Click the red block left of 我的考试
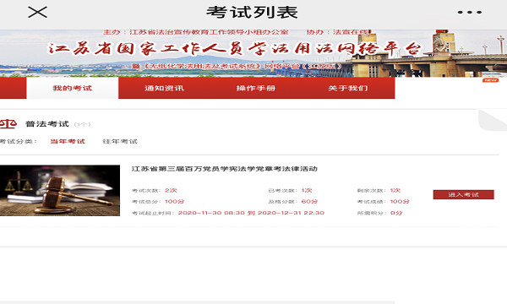 pos(13,88)
